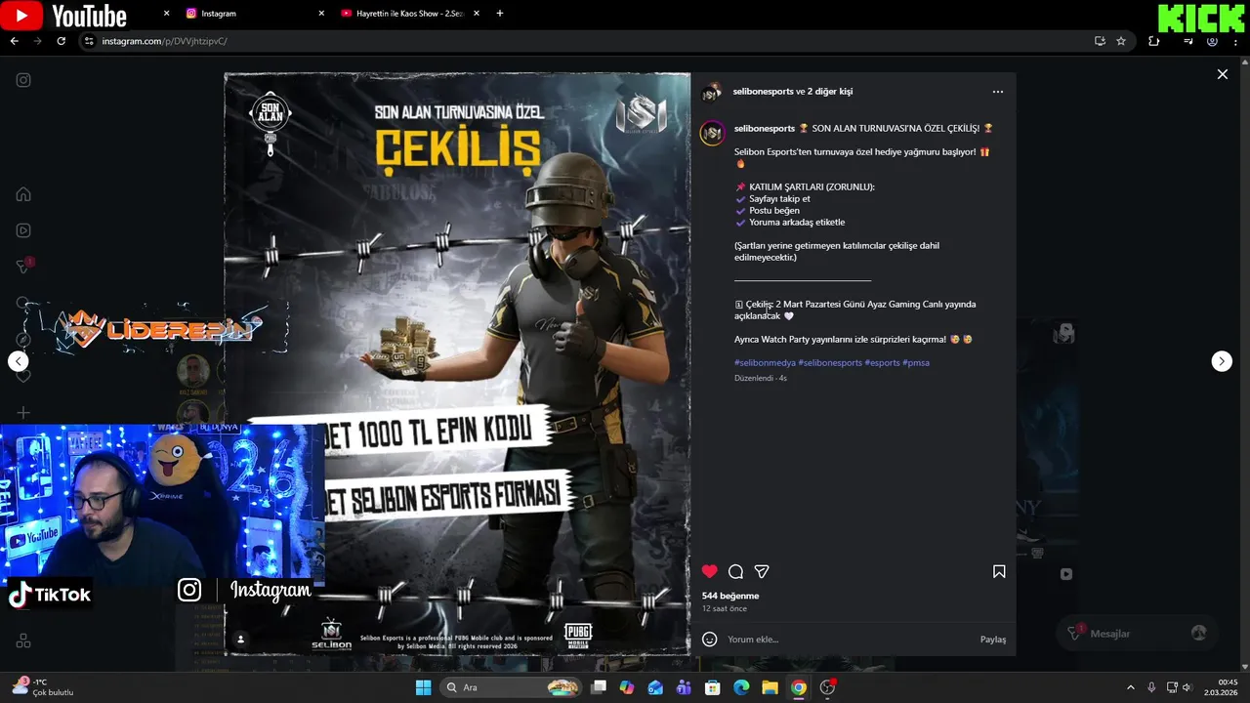Screen dimensions: 1250x703
Task: Open the #pmsa hashtag
Action: coord(916,363)
